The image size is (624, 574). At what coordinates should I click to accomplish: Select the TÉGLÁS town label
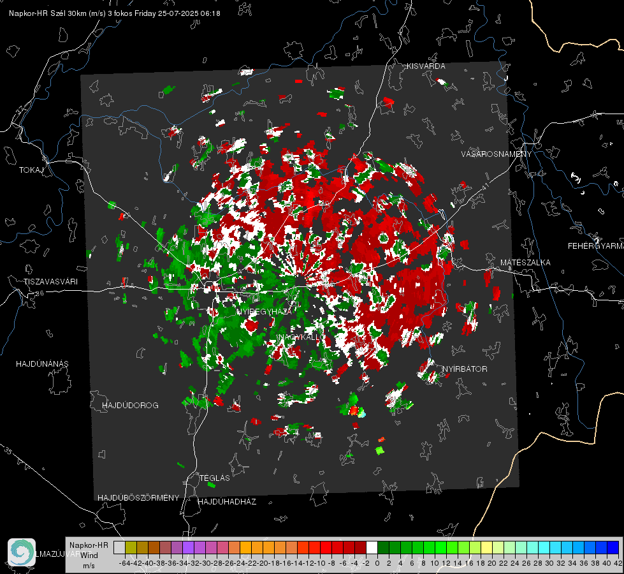click(x=215, y=478)
